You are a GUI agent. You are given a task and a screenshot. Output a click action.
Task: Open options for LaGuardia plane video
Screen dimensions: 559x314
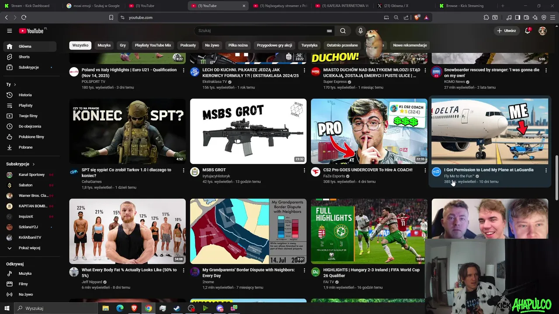[546, 170]
